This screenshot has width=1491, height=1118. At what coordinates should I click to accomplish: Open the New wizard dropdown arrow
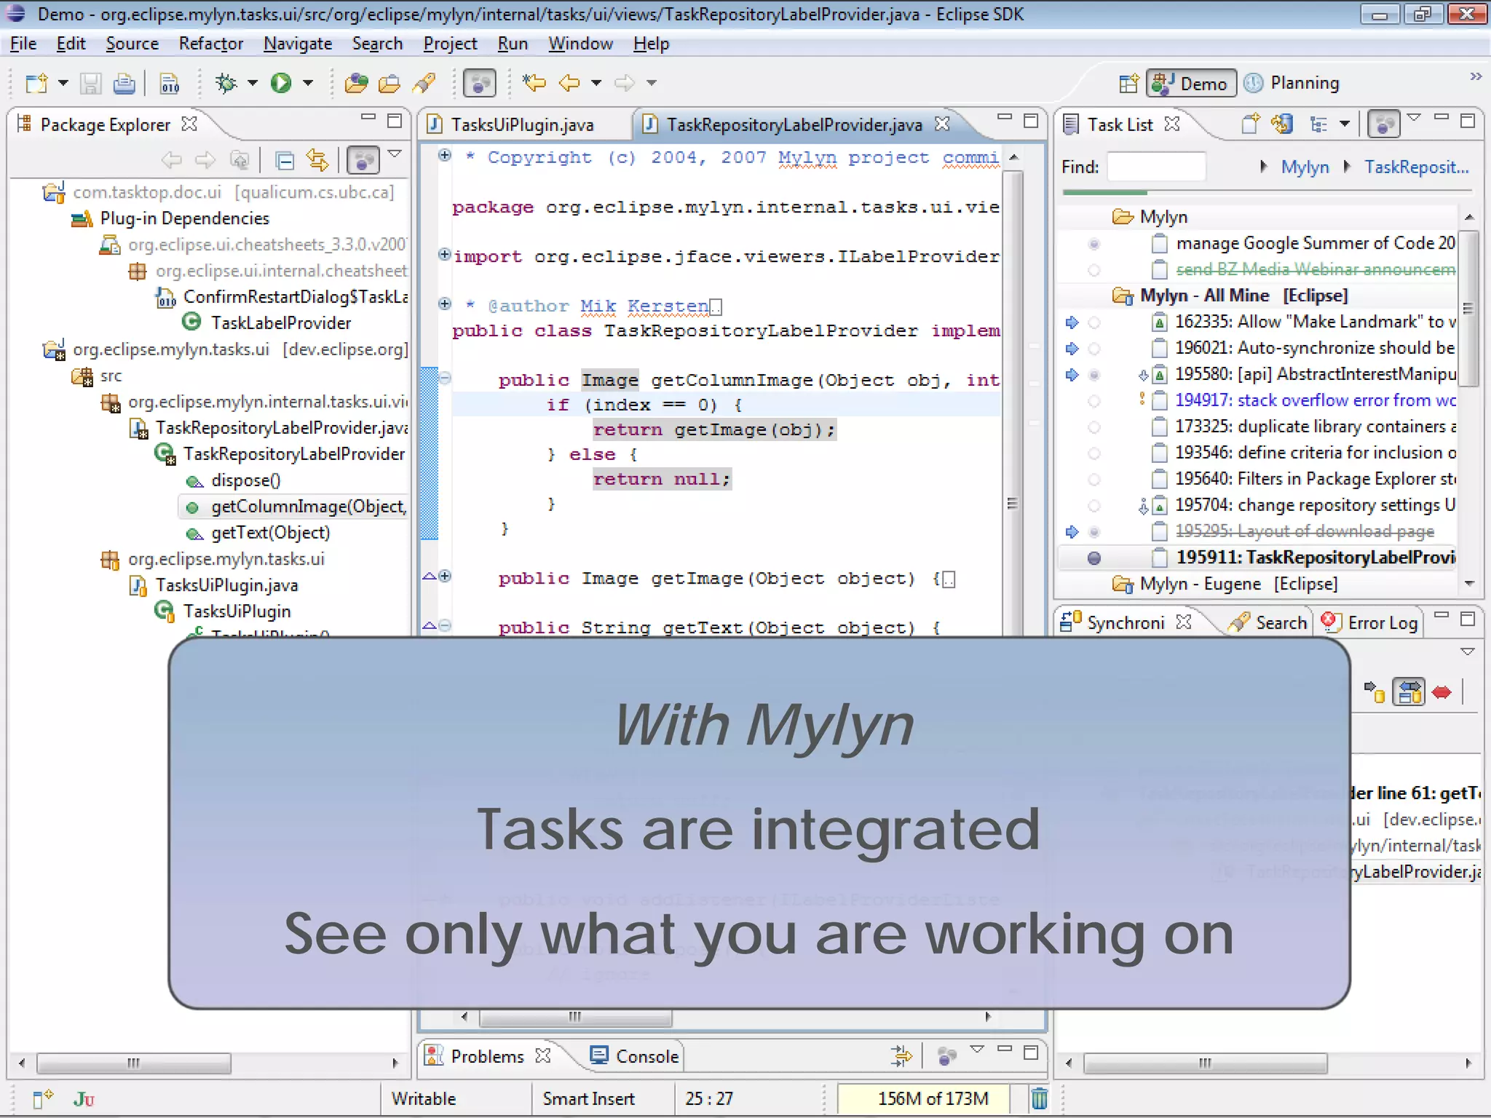pyautogui.click(x=63, y=83)
